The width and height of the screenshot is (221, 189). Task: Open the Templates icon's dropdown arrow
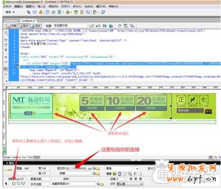click(98, 12)
